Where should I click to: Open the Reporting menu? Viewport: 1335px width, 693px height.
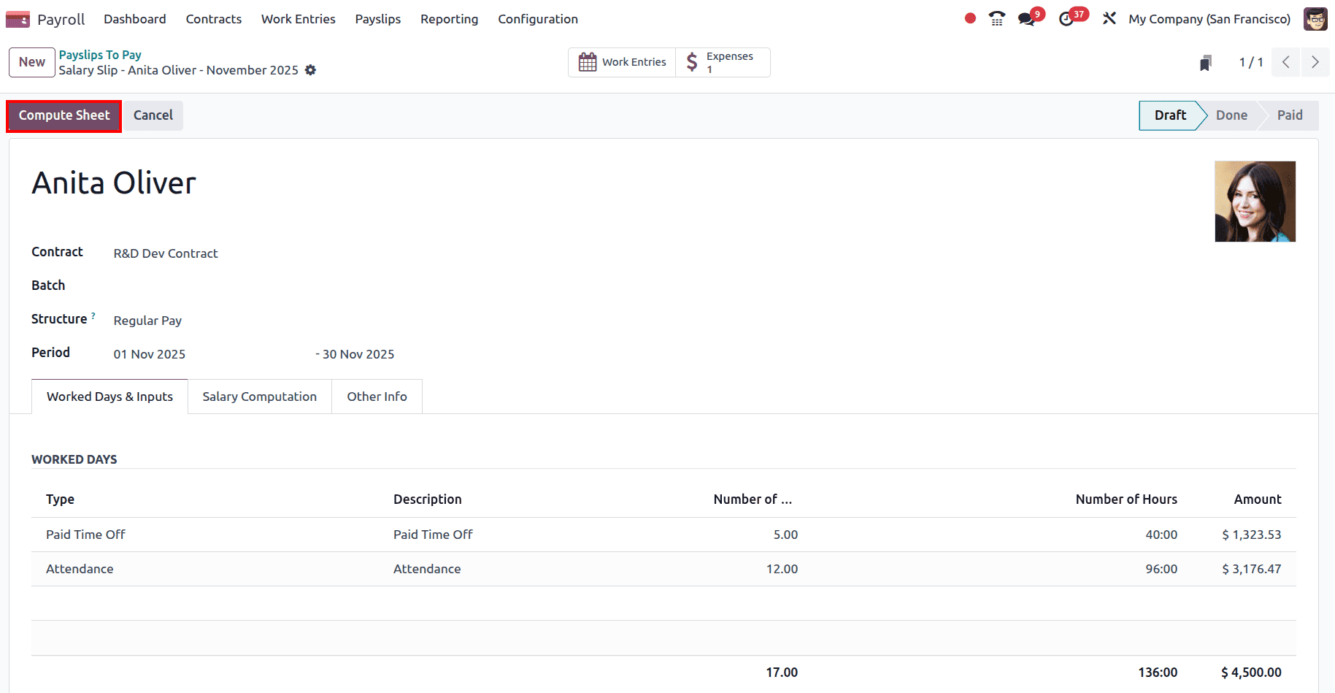449,19
